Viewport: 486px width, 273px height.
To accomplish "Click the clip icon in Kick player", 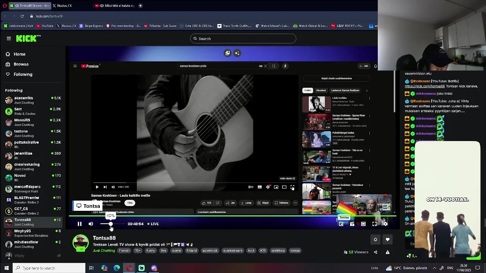I will [352, 224].
